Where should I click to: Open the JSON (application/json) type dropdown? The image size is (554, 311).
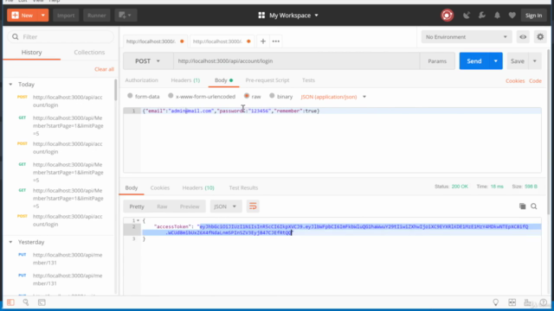[x=333, y=97]
